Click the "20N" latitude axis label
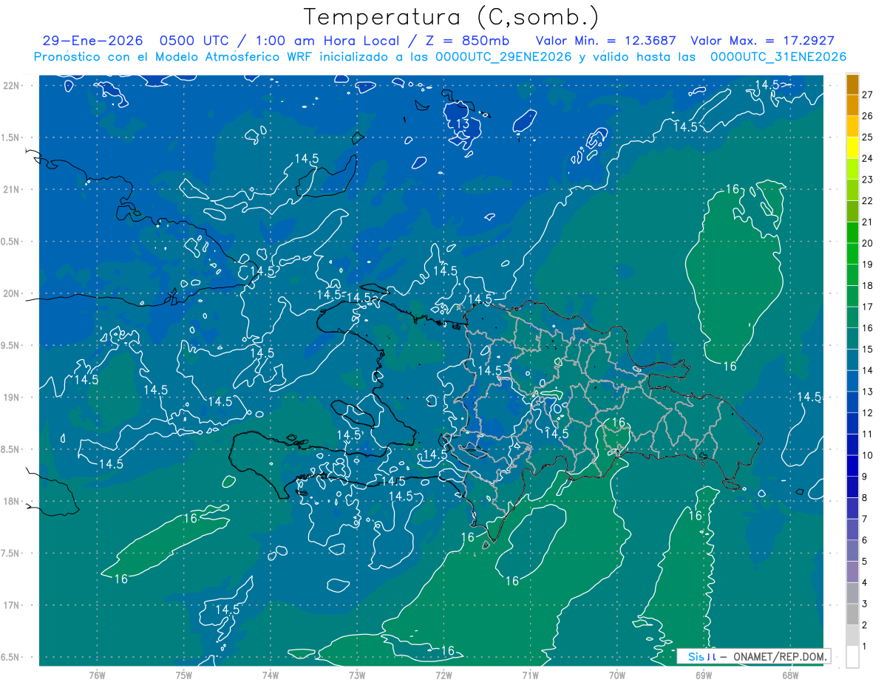The width and height of the screenshot is (887, 685). 12,294
